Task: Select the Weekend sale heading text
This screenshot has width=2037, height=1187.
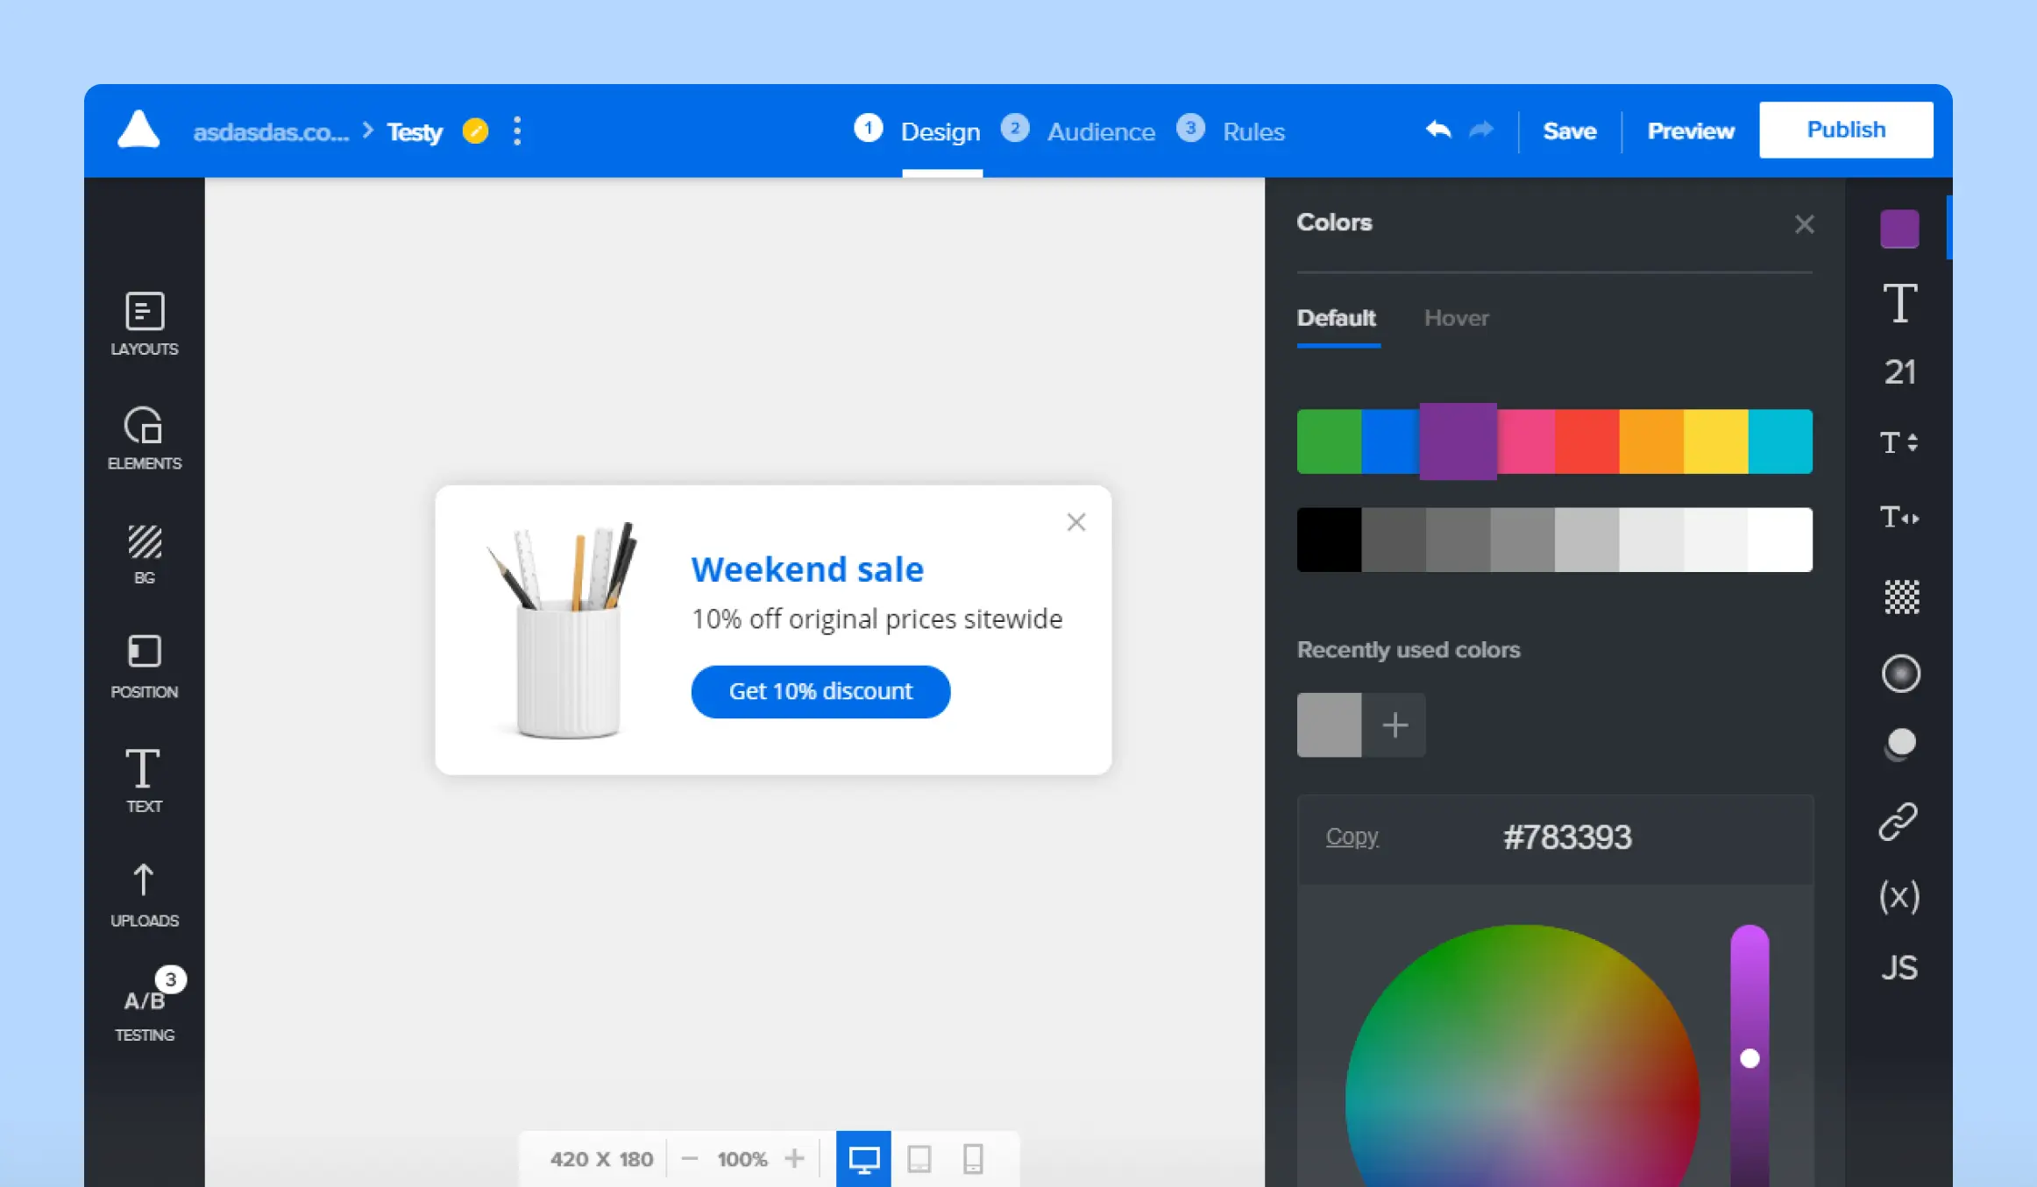Action: (x=807, y=569)
